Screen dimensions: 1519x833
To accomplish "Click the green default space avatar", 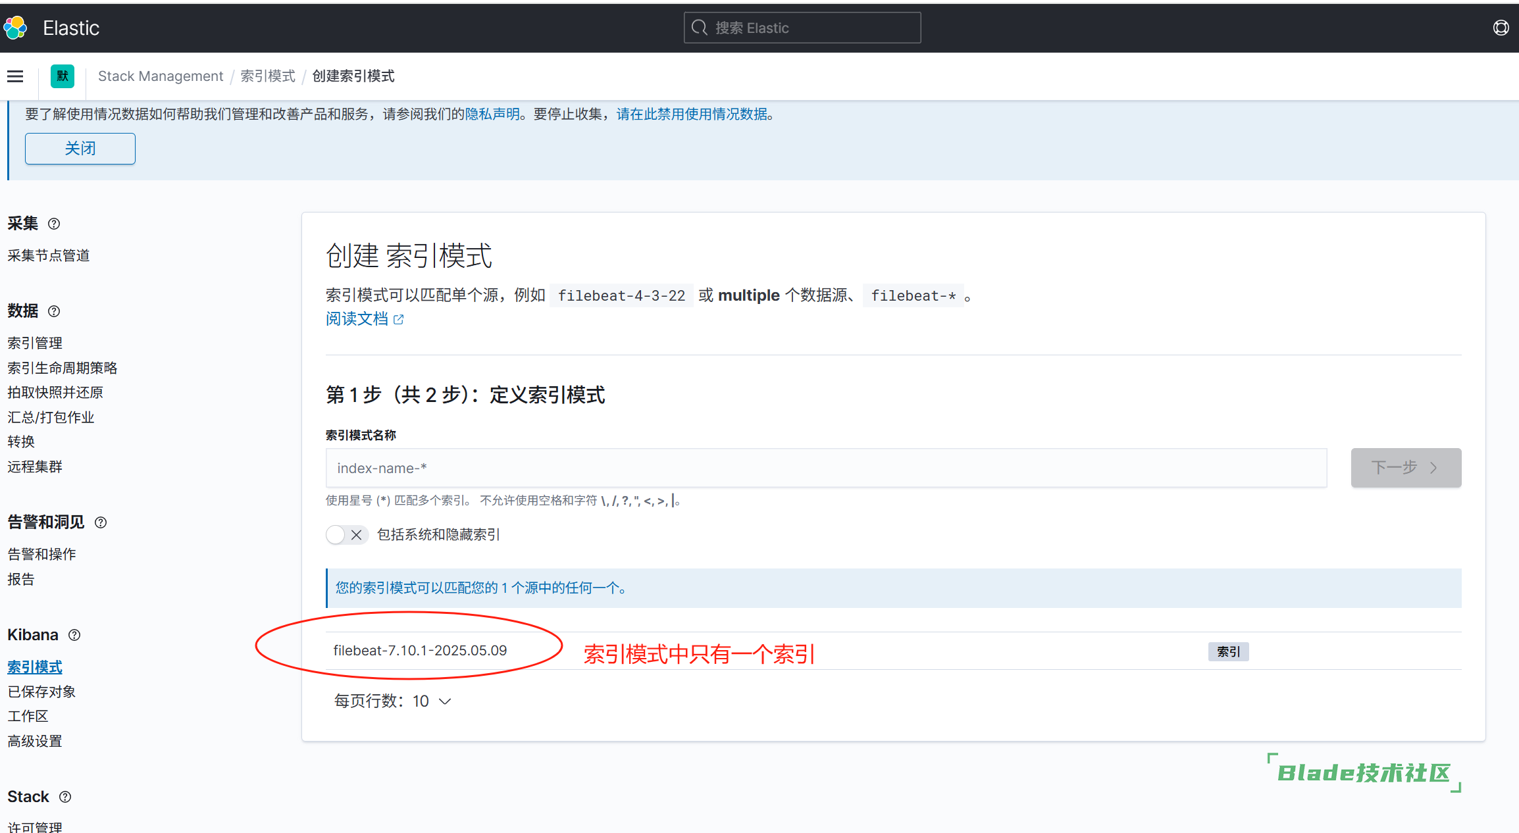I will (63, 76).
